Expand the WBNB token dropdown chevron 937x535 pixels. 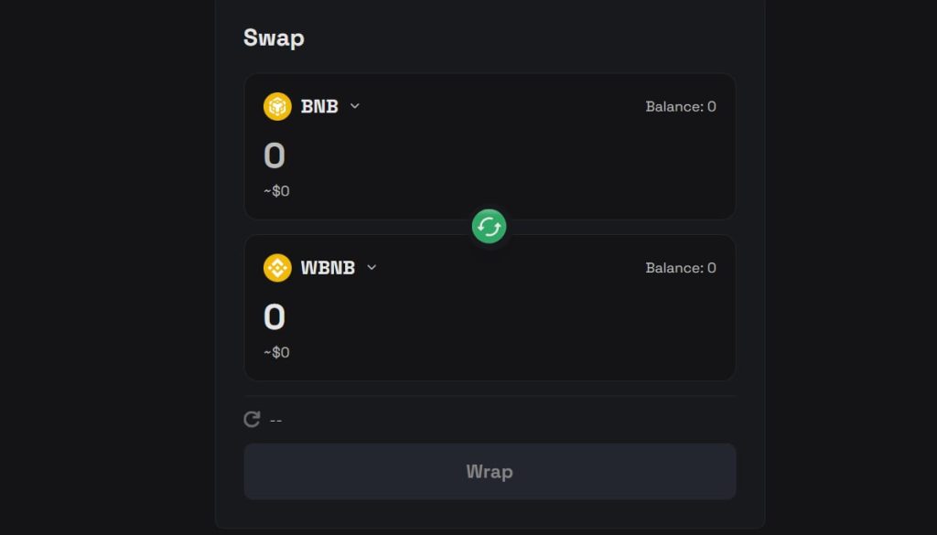[372, 268]
